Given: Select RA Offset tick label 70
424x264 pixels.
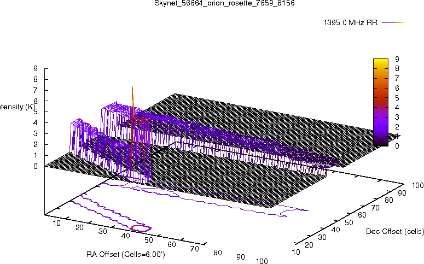Looking at the screenshot, I should click(x=195, y=249).
